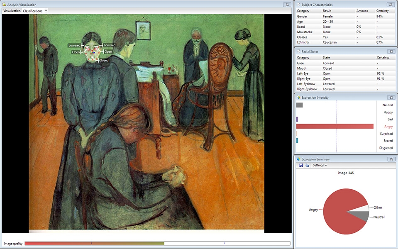Click the gray Neutral intensity bar
This screenshot has height=249, width=398.
click(300, 105)
